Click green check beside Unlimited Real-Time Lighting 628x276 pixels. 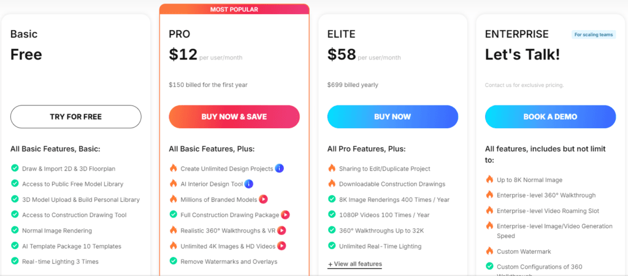click(332, 245)
